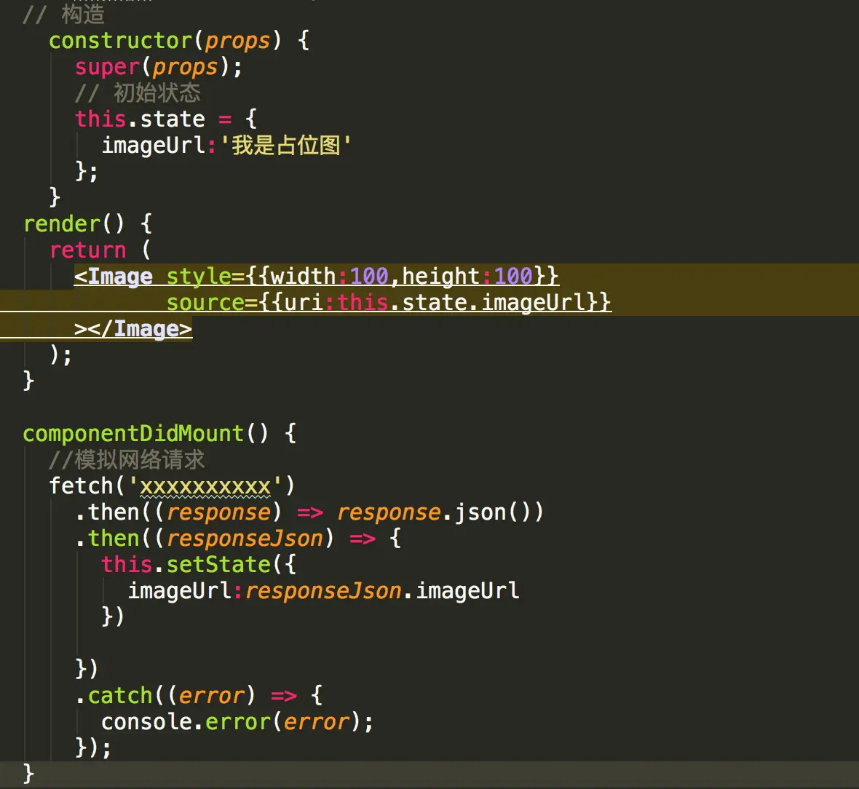Click the final closing brace of the code

(28, 774)
